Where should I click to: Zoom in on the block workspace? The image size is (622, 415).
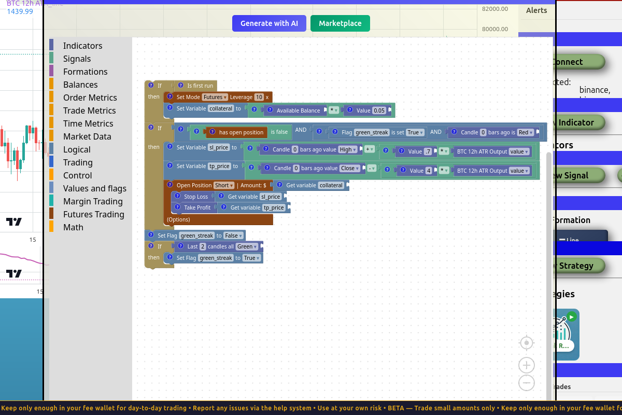click(526, 365)
